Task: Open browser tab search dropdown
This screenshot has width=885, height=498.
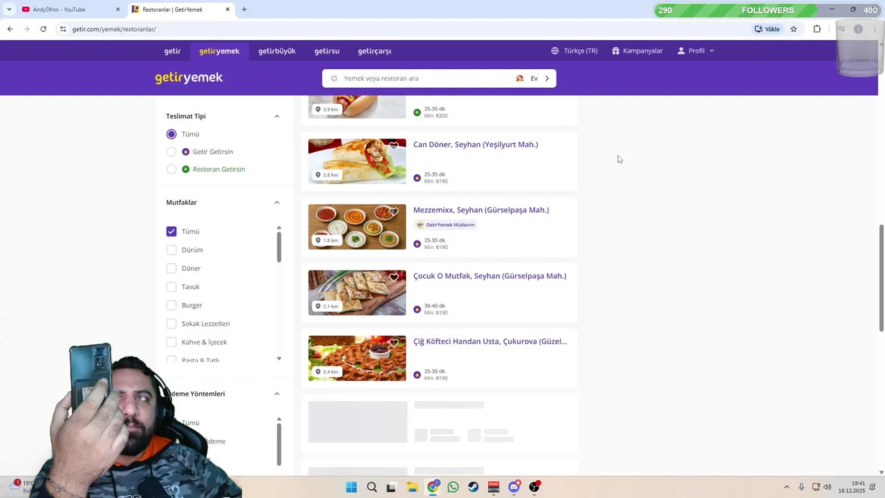Action: click(9, 10)
